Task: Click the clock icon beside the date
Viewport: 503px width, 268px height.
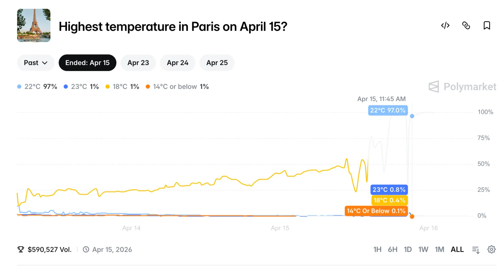Action: coord(86,249)
